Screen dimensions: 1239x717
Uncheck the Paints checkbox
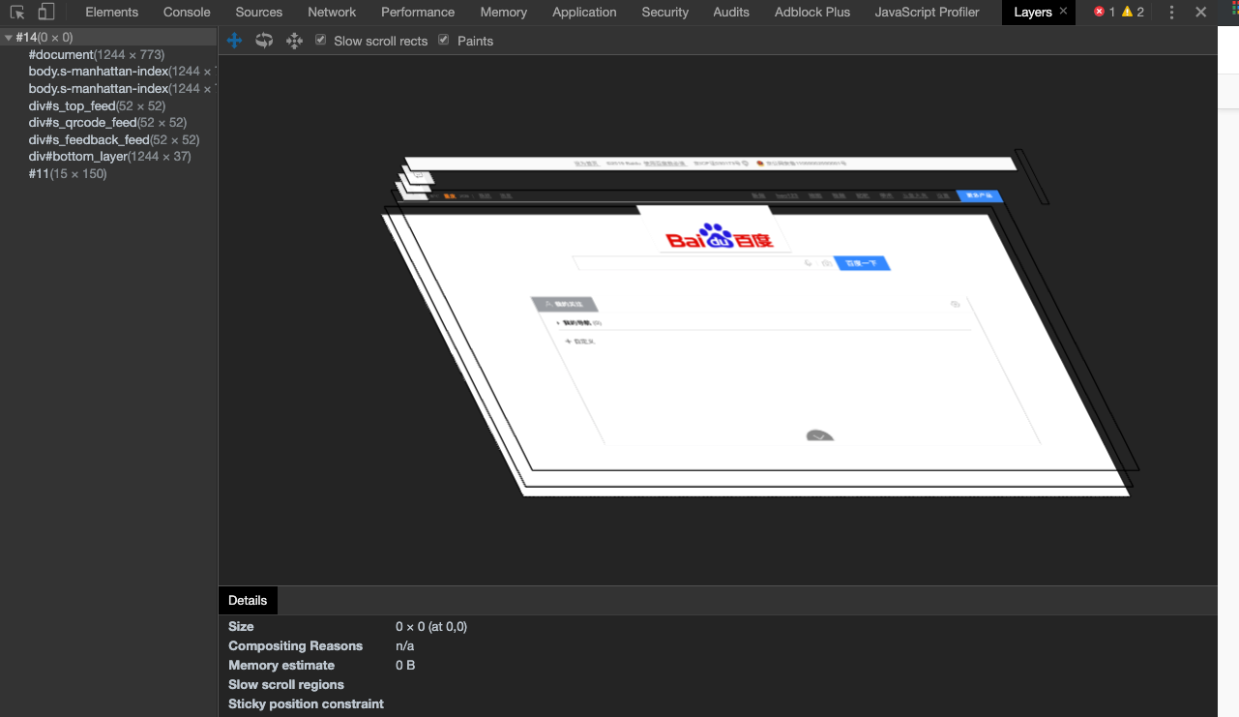[x=443, y=41]
